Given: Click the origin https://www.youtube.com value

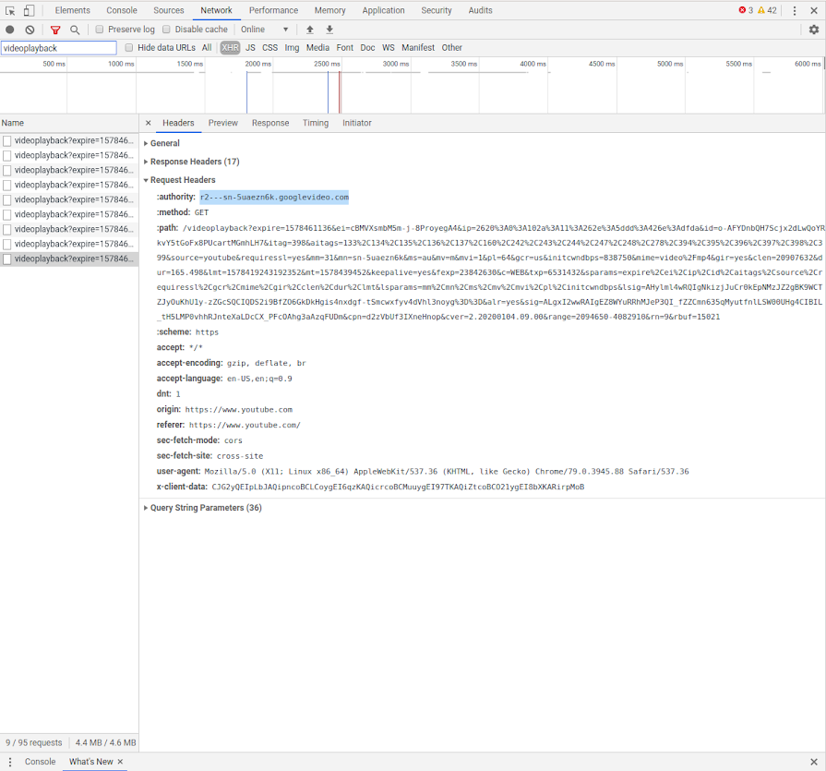Looking at the screenshot, I should [239, 409].
